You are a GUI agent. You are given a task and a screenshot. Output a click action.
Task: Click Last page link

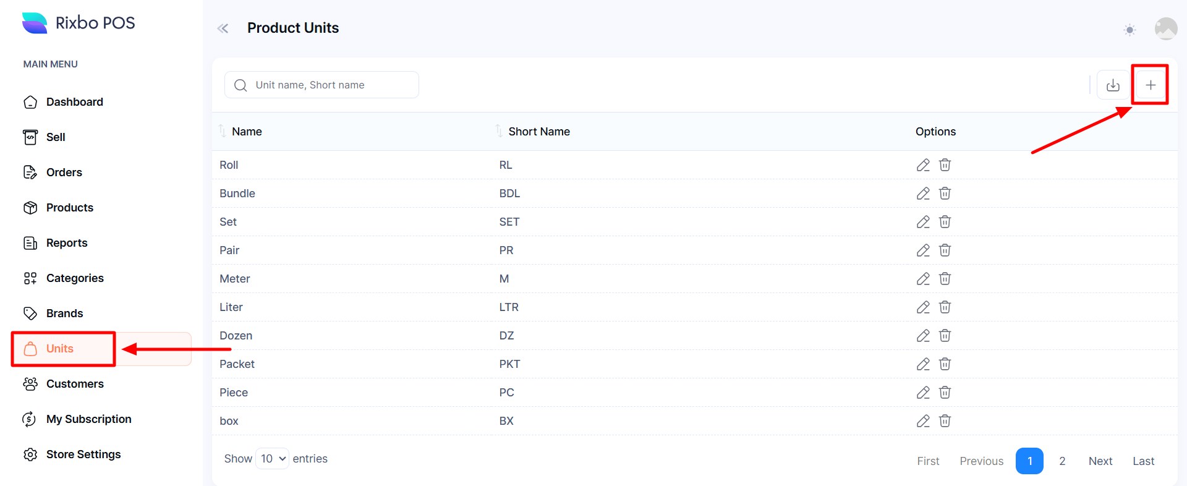(1143, 461)
